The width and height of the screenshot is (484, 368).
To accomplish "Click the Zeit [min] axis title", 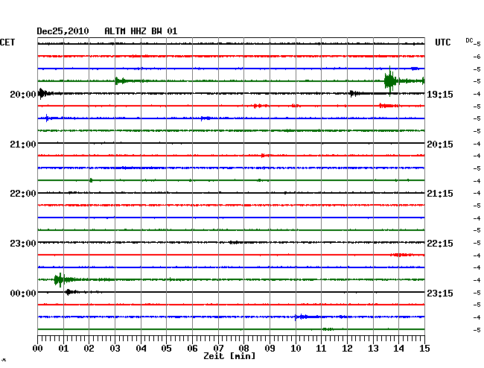I will [x=229, y=356].
